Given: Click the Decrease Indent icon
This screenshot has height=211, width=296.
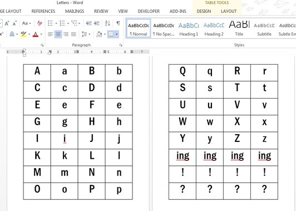Looking at the screenshot, I should pos(88,23).
